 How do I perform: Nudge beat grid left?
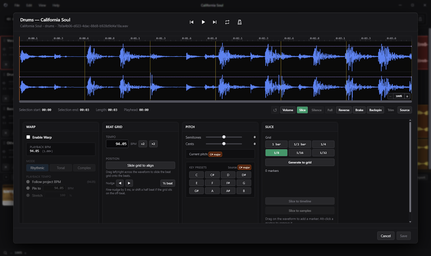pos(120,183)
